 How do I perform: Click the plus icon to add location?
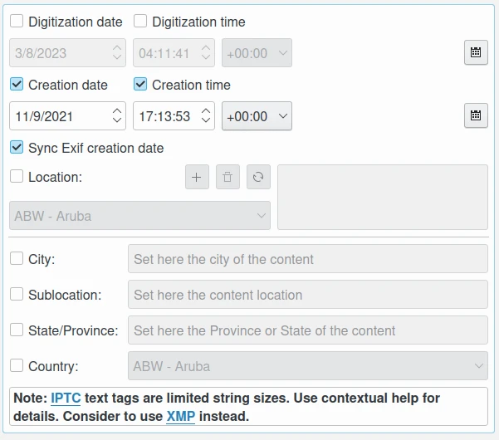click(197, 177)
